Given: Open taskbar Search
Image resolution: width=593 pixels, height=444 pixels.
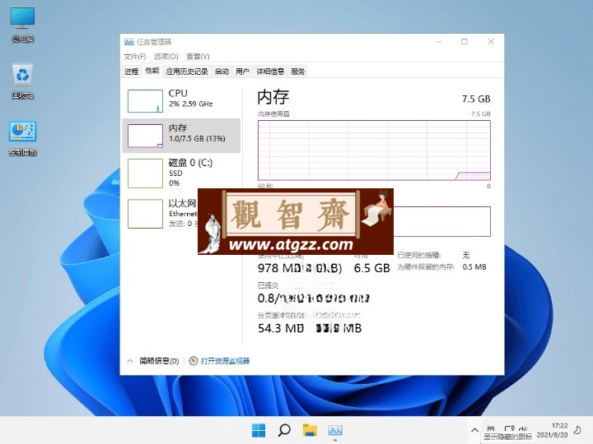Looking at the screenshot, I should point(284,430).
